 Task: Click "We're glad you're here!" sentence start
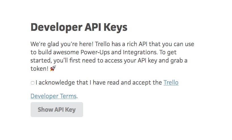tap(62, 44)
